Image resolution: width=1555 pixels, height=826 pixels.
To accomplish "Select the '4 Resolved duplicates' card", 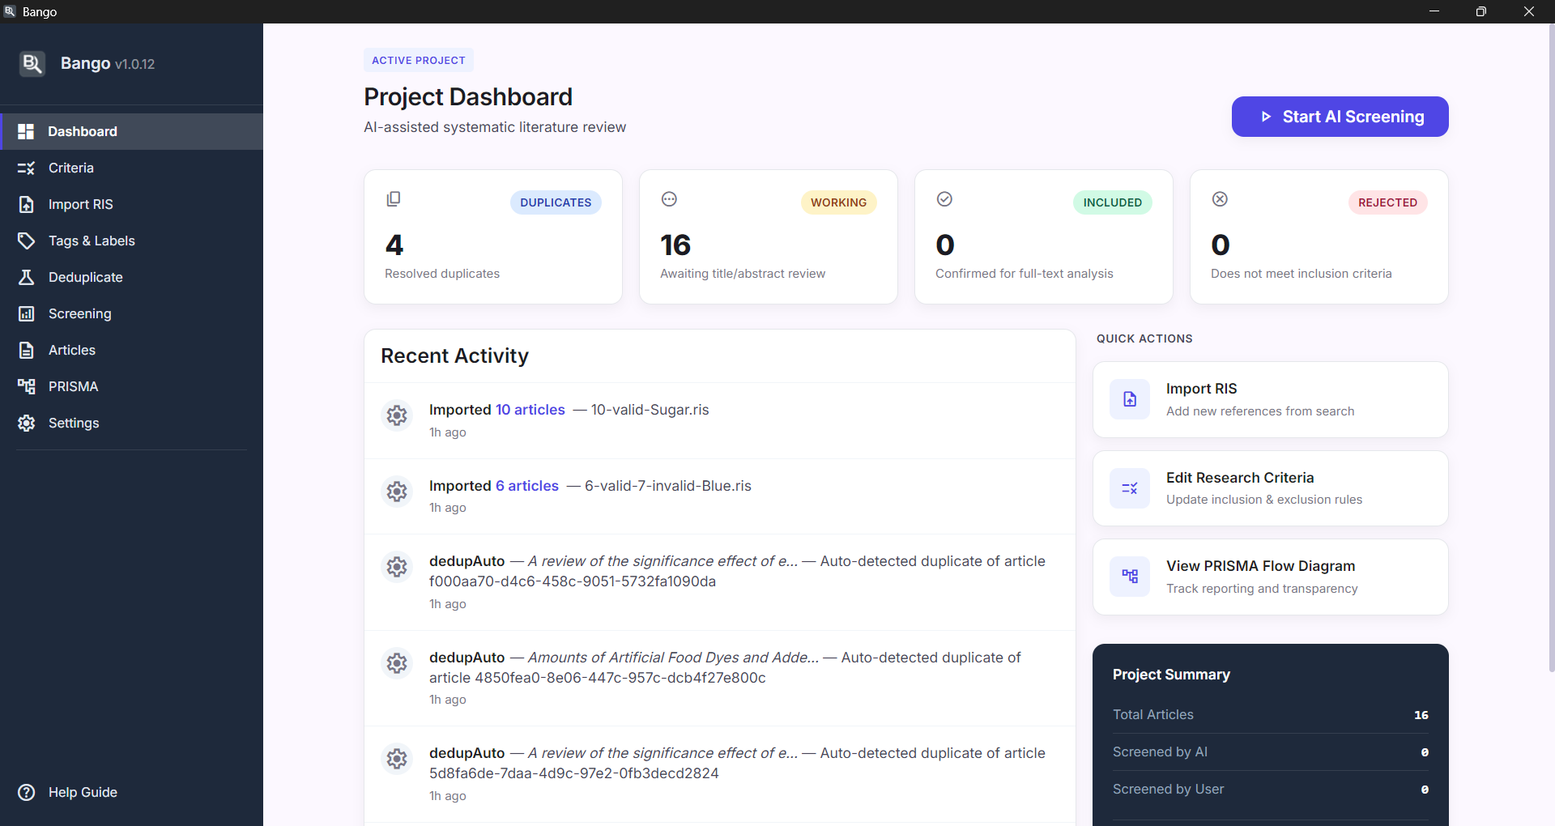I will coord(493,236).
